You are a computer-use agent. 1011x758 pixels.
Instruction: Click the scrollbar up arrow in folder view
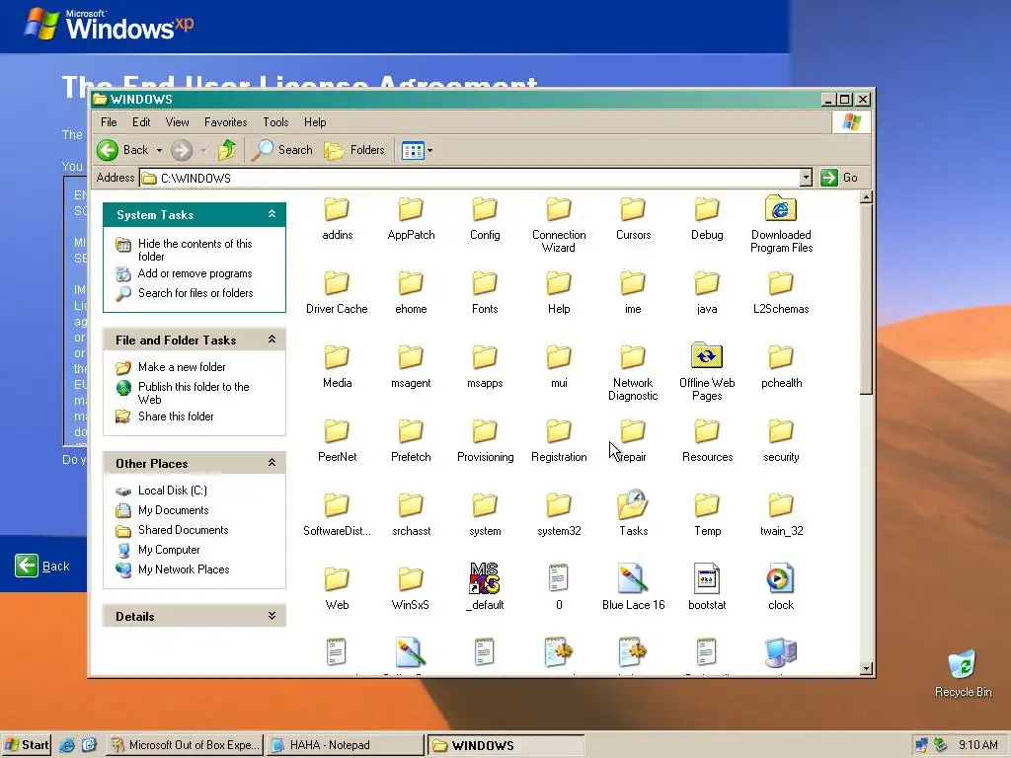[x=867, y=196]
